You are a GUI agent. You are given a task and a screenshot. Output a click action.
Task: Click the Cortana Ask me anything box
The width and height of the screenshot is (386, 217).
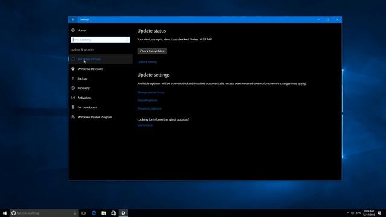[x=44, y=213]
